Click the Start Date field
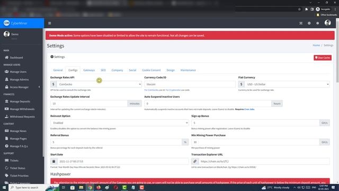This screenshot has width=339, height=191. coord(123,161)
